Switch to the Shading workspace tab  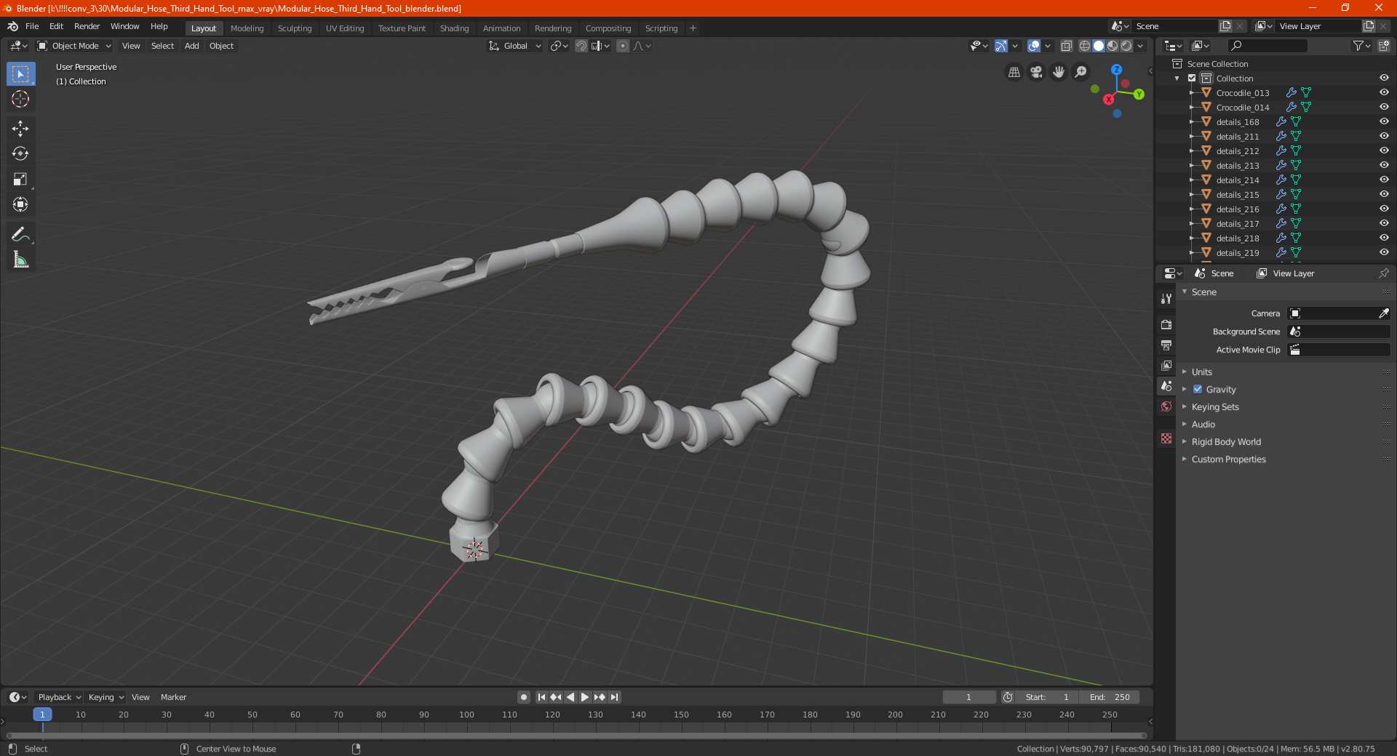pos(454,28)
